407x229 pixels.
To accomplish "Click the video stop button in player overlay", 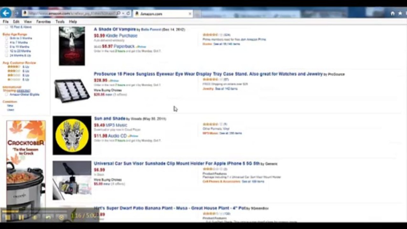I will tap(8, 218).
